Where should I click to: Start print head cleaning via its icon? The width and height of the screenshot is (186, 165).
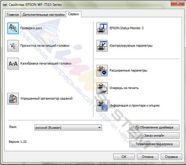pos(13,46)
